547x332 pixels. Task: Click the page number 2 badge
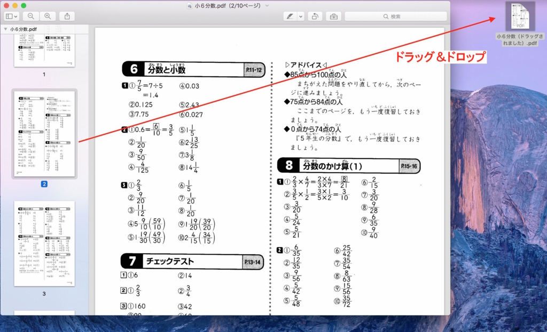click(44, 184)
